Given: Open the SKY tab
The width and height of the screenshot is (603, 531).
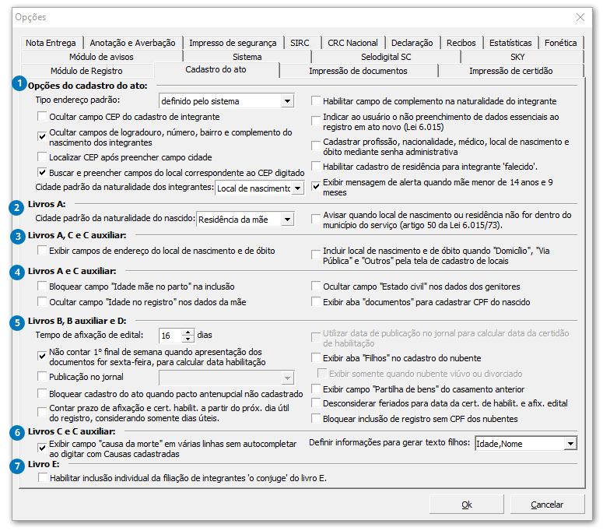Looking at the screenshot, I should (x=517, y=57).
